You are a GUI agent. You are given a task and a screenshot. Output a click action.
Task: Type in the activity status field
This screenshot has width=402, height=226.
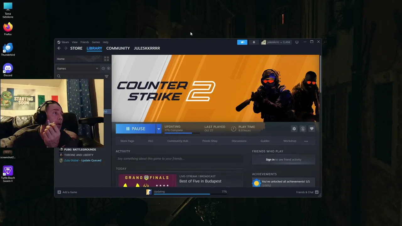click(179, 159)
